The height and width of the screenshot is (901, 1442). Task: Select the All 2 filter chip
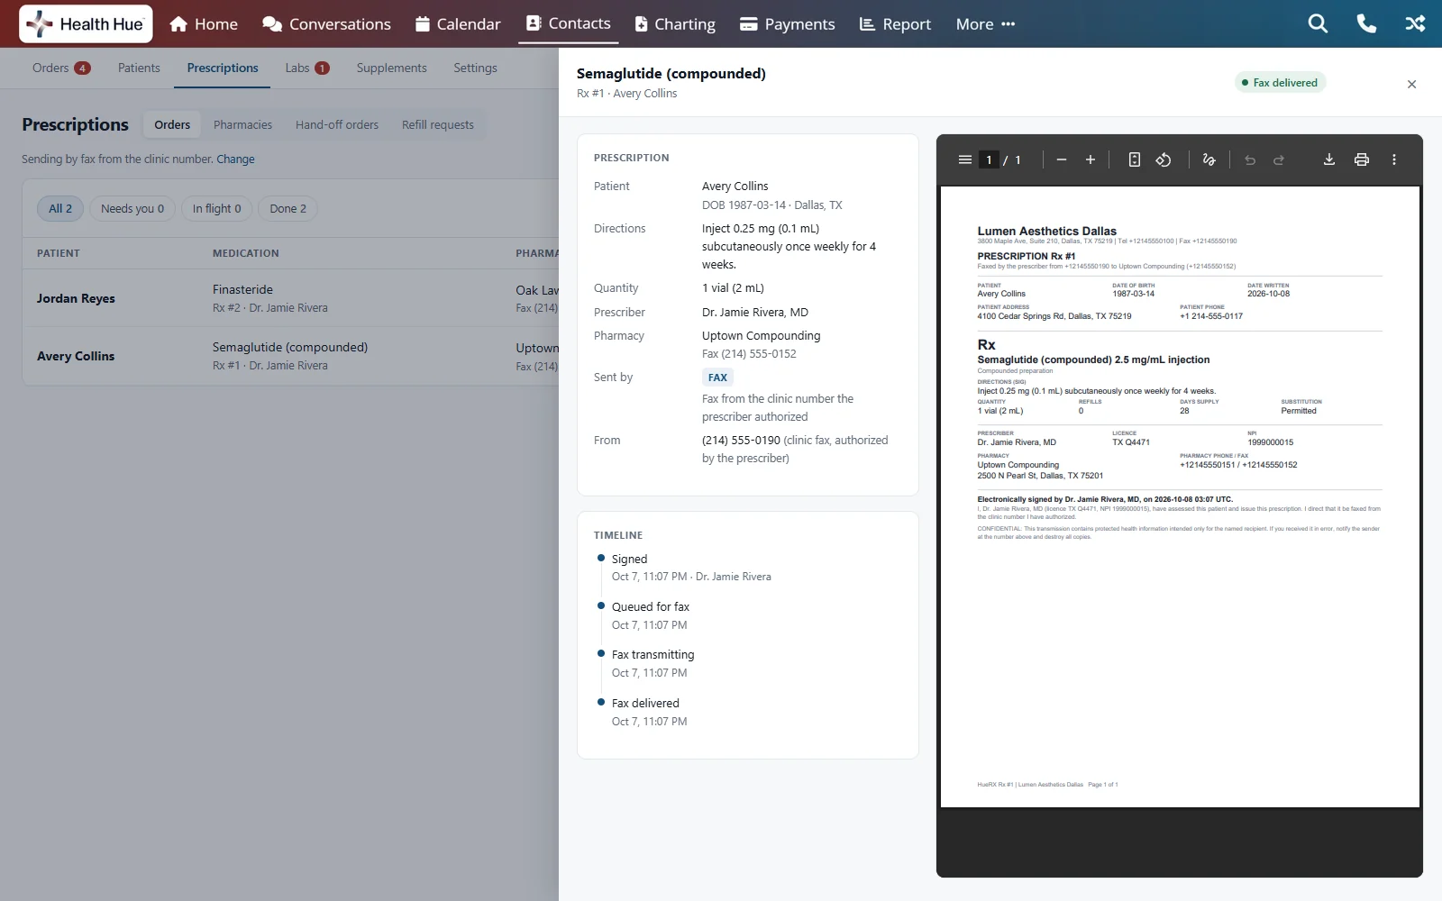[x=60, y=209]
